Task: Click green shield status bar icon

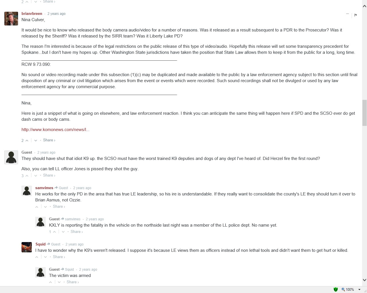Action: [x=335, y=290]
